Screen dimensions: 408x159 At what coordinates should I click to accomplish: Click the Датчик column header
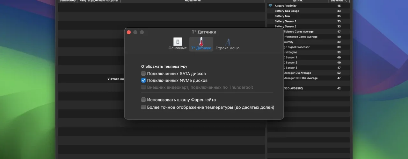[x=297, y=1]
